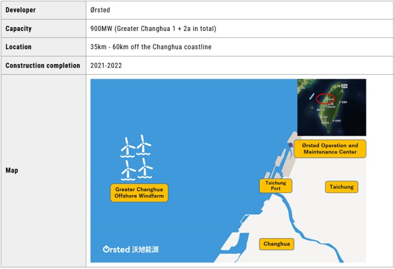The image size is (394, 269).
Task: Select the Construction completion header cell
Action: 43,66
